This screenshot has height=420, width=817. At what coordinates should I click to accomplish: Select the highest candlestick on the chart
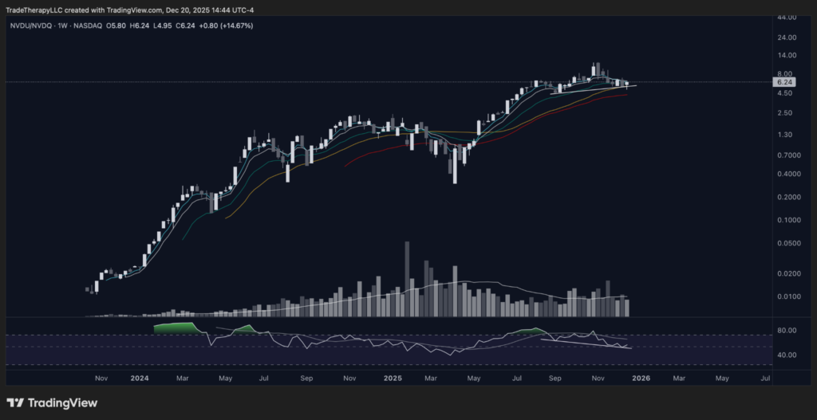click(x=594, y=69)
